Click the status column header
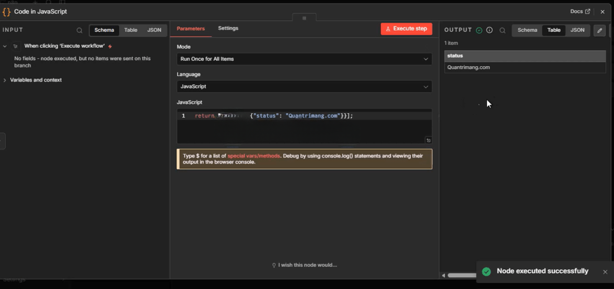Screen dimensions: 614x289 click(x=525, y=56)
